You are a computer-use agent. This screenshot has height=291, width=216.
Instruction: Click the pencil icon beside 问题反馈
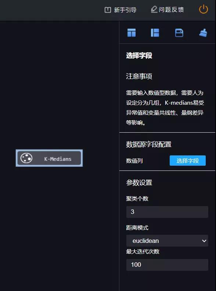[154, 10]
